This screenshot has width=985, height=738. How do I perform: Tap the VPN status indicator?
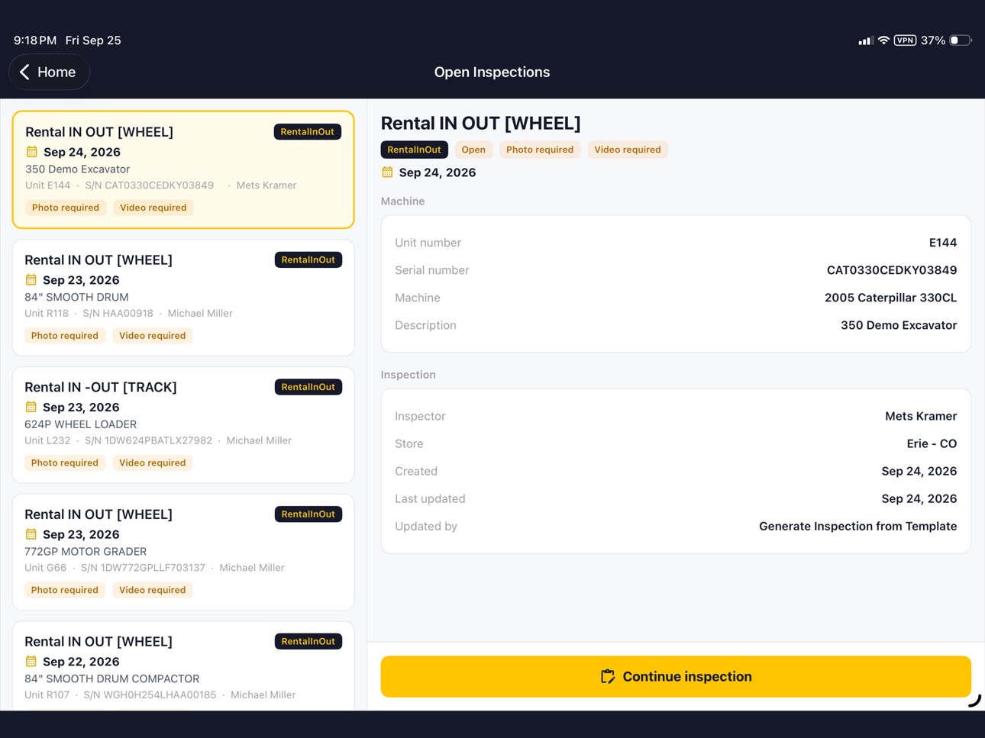905,40
